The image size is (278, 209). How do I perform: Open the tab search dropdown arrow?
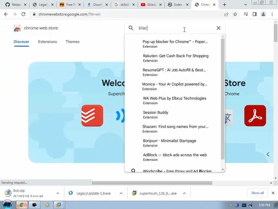[245, 5]
